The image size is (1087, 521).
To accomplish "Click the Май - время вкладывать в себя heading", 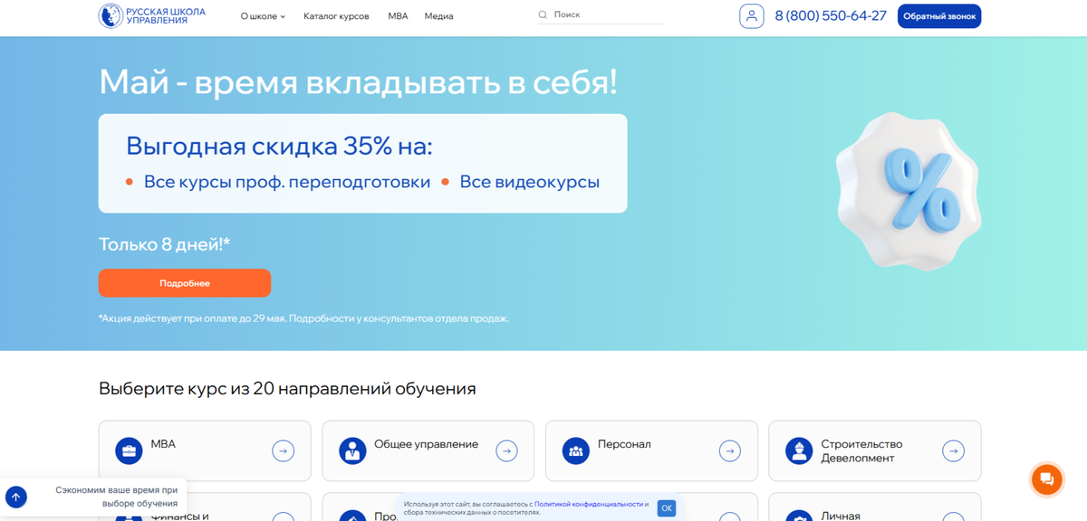I will [x=358, y=81].
